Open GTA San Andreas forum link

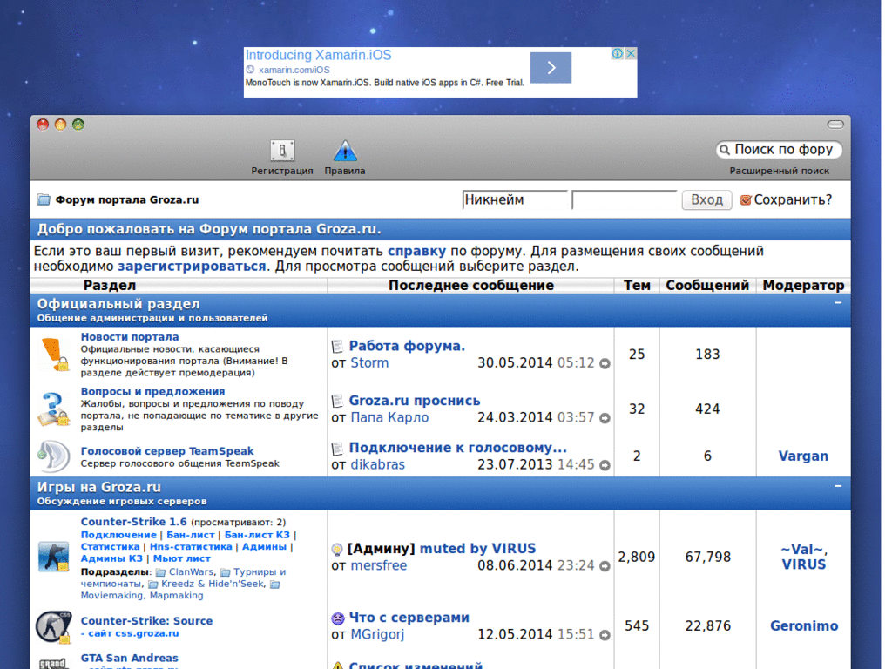coord(129,658)
